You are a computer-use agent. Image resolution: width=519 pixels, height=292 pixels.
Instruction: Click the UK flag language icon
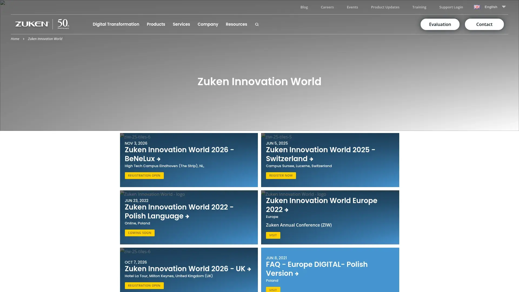[477, 7]
